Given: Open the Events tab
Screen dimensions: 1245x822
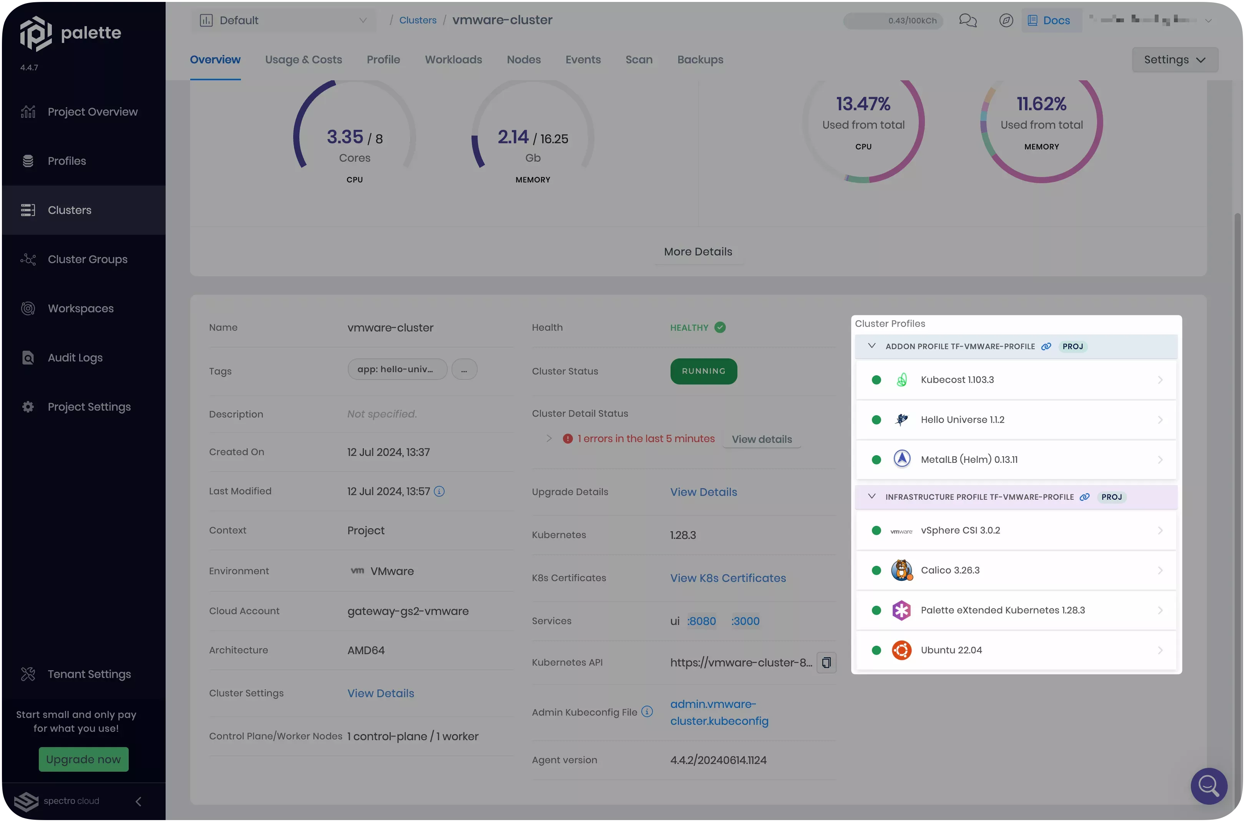Looking at the screenshot, I should (583, 60).
